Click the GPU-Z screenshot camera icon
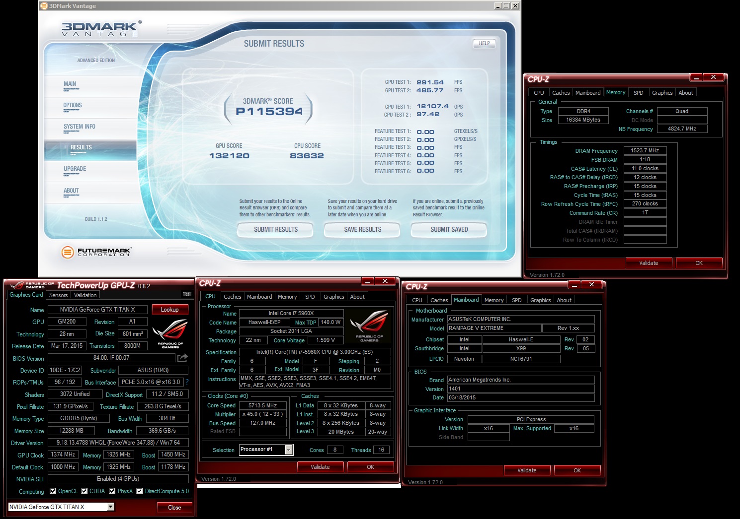The width and height of the screenshot is (740, 519). (x=187, y=294)
